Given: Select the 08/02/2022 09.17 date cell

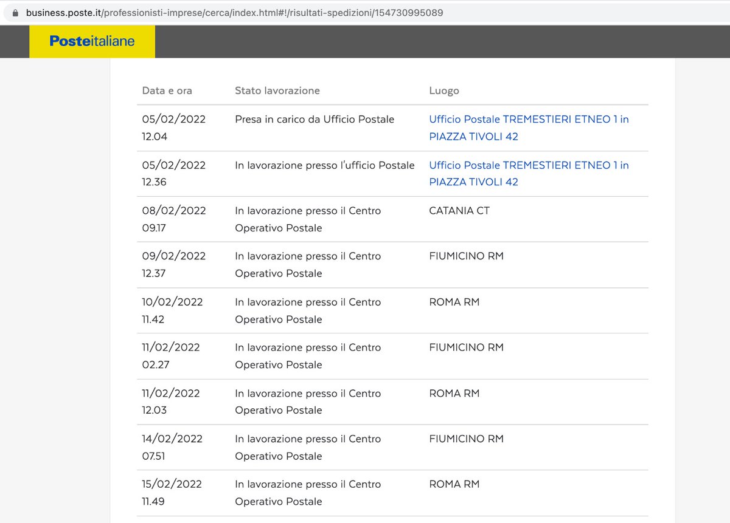Looking at the screenshot, I should (x=174, y=219).
